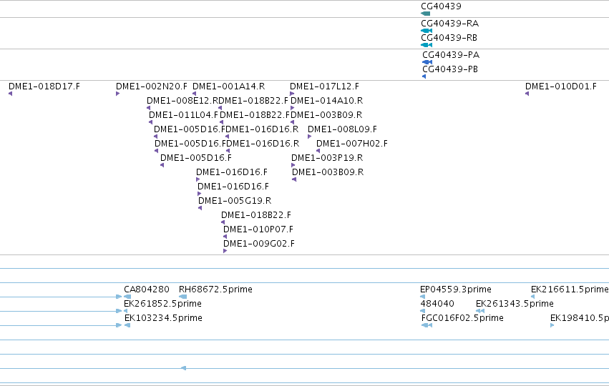Click the CG40439-PA protein glyph
The width and height of the screenshot is (609, 386).
(x=427, y=62)
